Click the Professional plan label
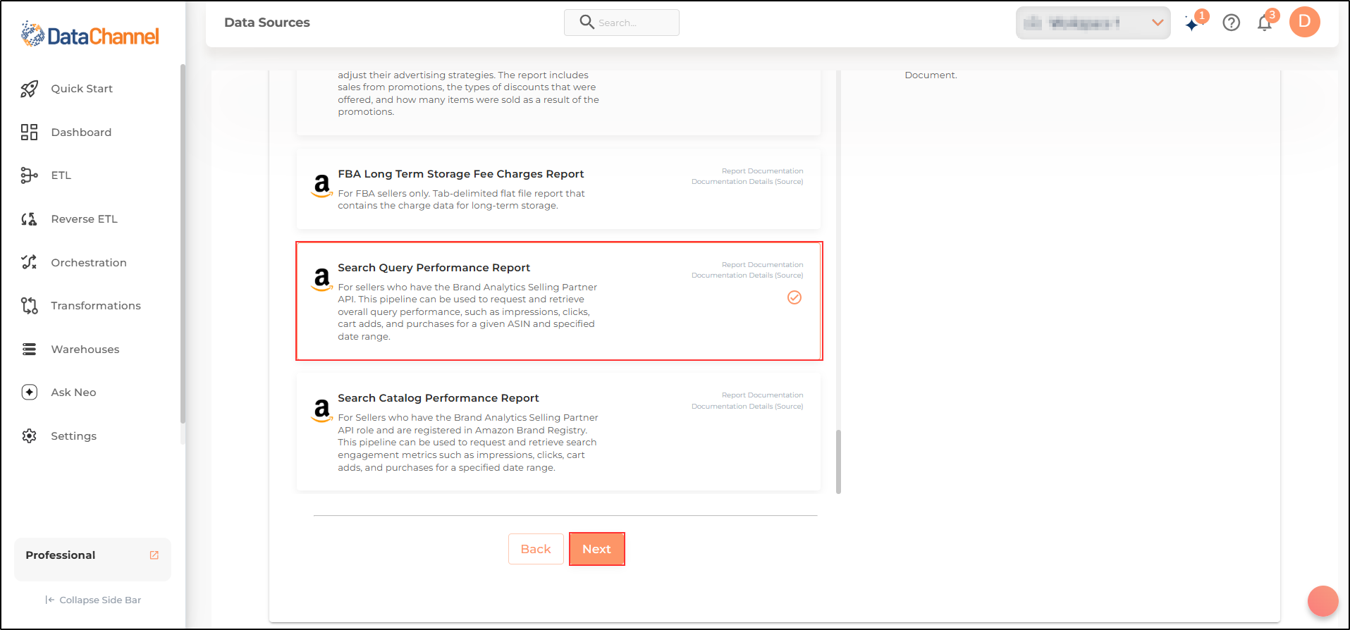 61,555
